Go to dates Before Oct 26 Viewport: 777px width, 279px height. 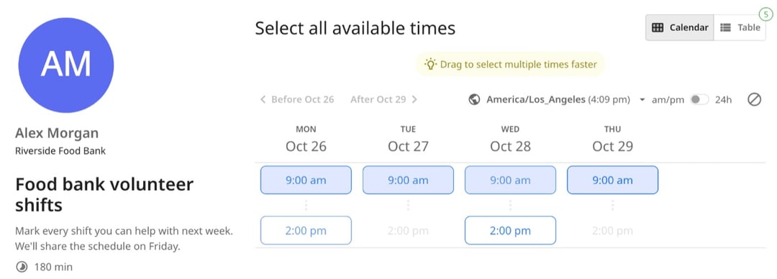297,100
